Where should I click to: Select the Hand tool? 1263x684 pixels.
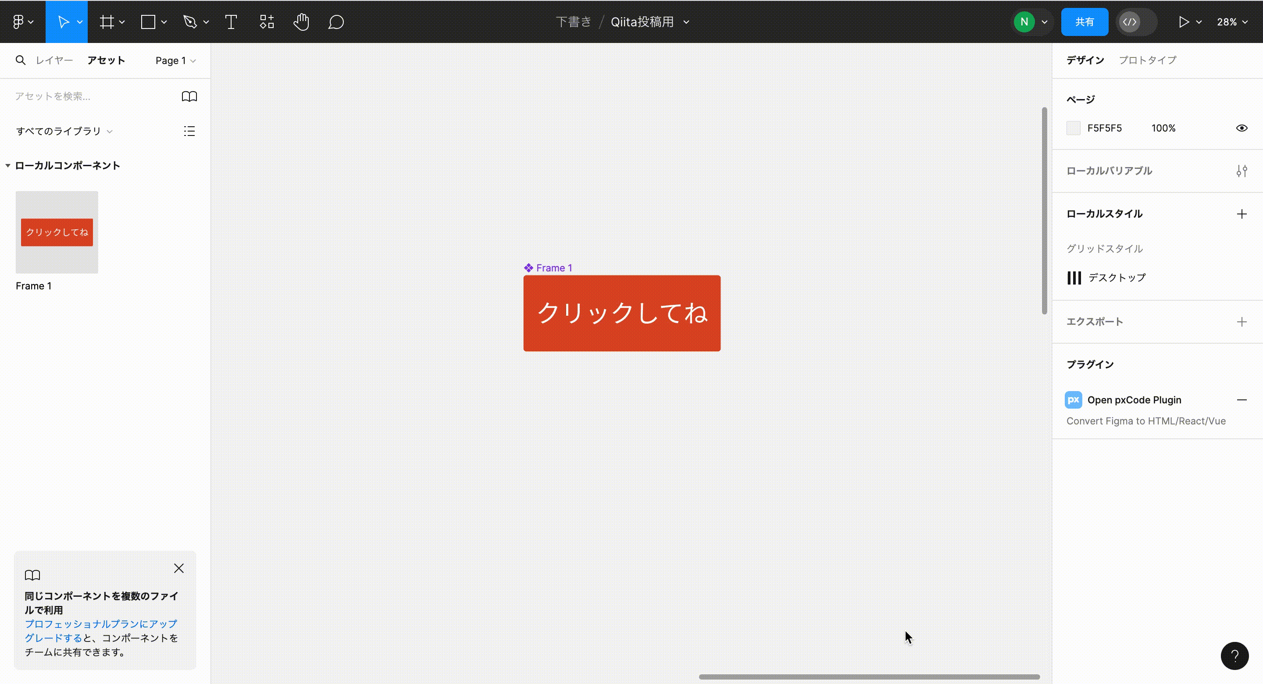pos(301,21)
